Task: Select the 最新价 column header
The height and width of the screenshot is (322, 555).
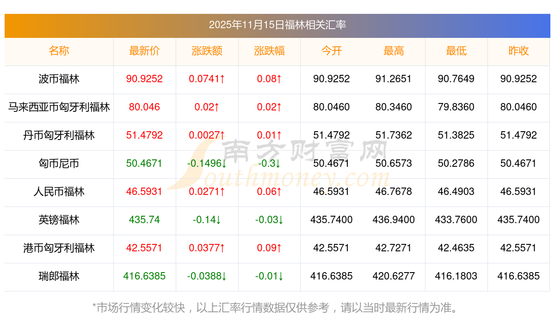Action: [144, 51]
